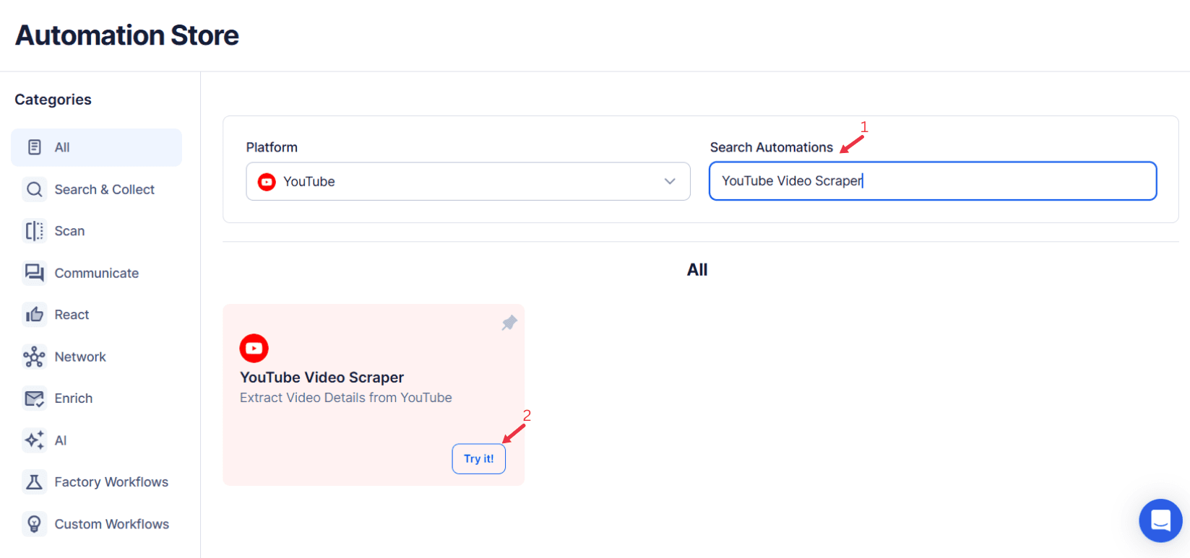
Task: Click the Network nodes icon
Action: 34,357
